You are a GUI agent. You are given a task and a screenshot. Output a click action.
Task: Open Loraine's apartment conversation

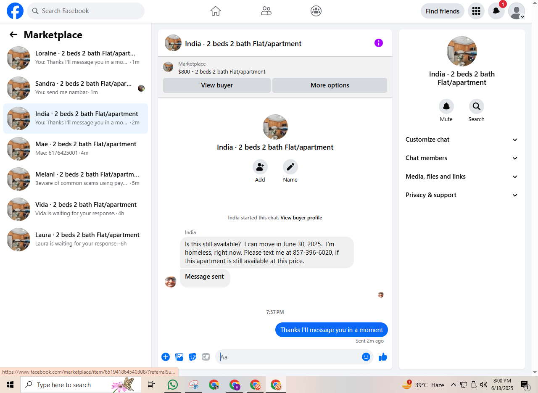76,58
